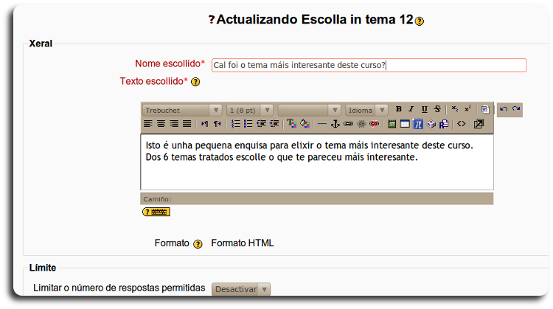Apply strikethrough formatting
The width and height of the screenshot is (553, 309).
click(x=437, y=109)
